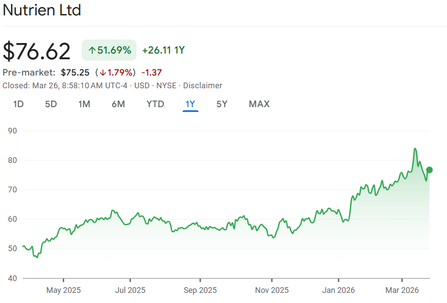The width and height of the screenshot is (447, 303).
Task: Open the 5Y chart range
Action: (222, 104)
